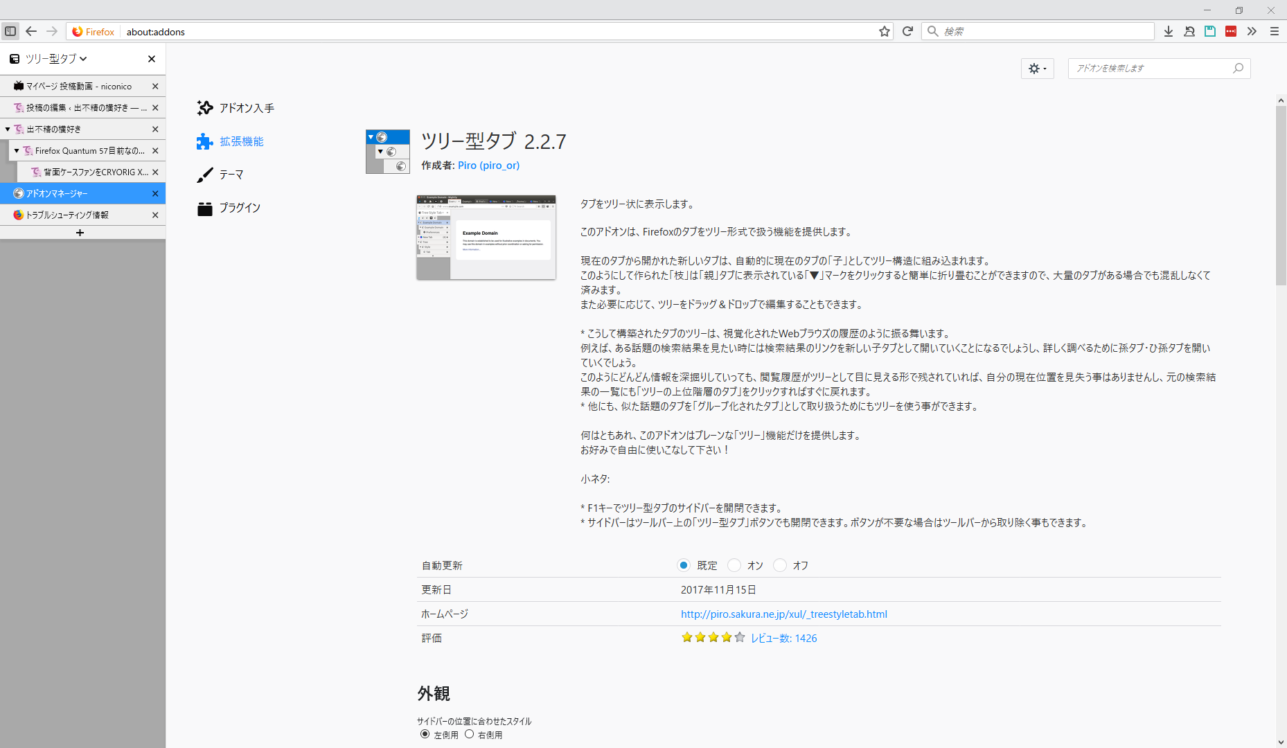The width and height of the screenshot is (1287, 748).
Task: Click the green save-to-disk toolbar icon
Action: point(1210,31)
